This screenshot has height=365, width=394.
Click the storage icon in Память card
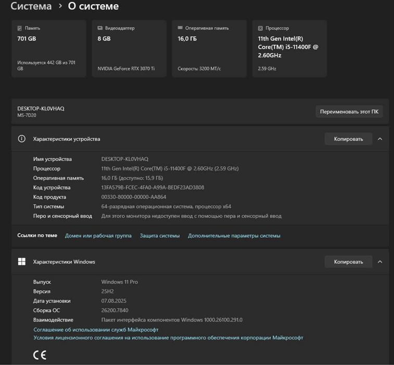(20, 28)
